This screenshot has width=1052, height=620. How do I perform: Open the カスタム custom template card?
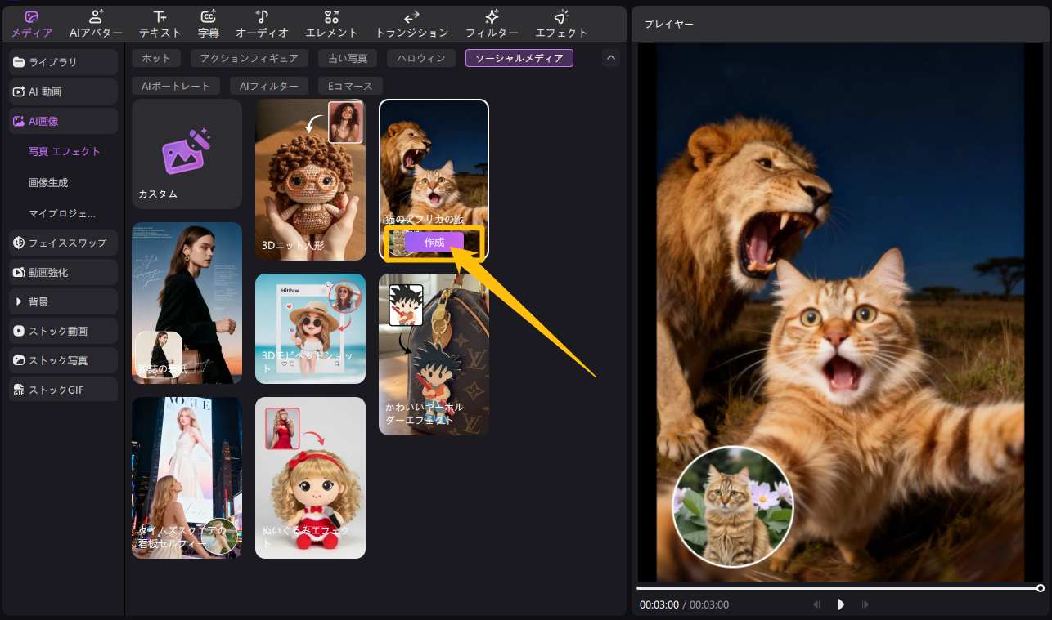pos(187,154)
